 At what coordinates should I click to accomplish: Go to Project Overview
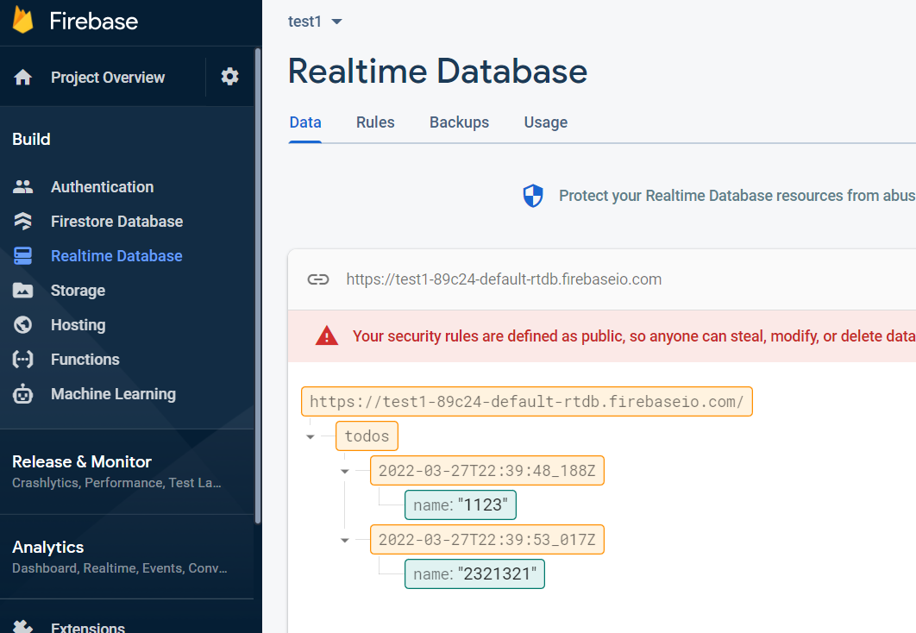[x=107, y=78]
